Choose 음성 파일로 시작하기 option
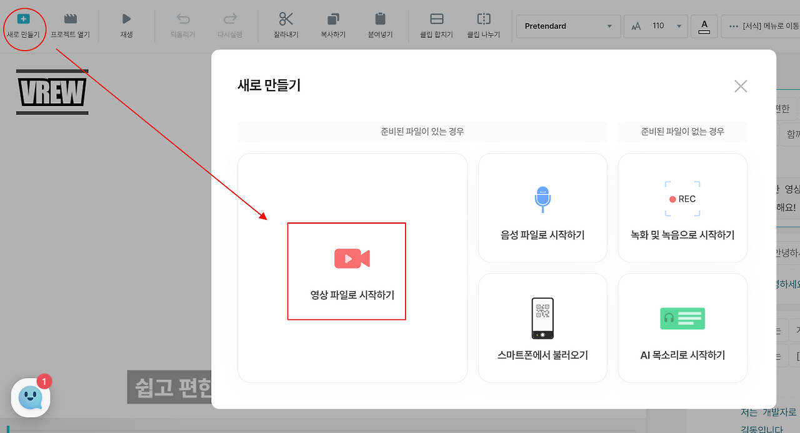The height and width of the screenshot is (433, 800). tap(542, 207)
